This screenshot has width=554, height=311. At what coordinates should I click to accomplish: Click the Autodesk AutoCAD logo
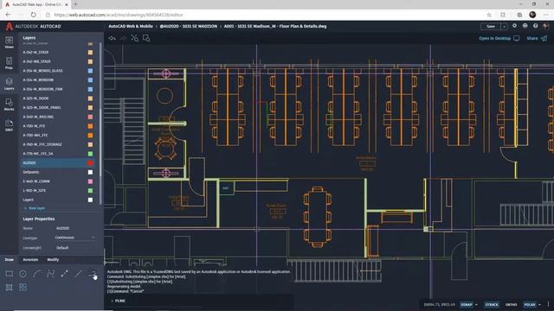(33, 26)
